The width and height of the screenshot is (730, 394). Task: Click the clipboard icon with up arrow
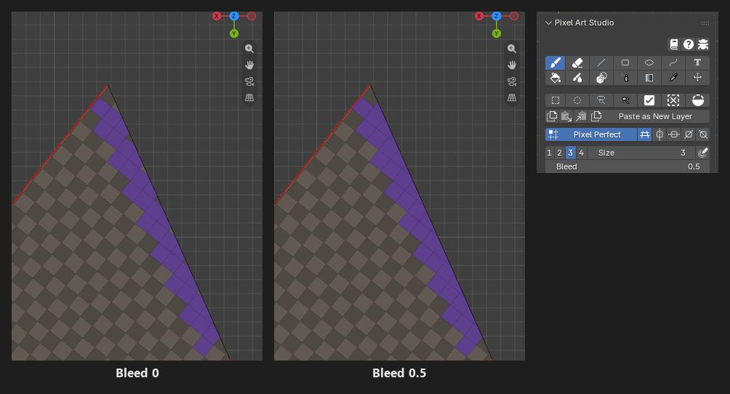[581, 116]
